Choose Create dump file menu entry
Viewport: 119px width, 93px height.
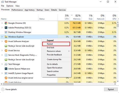pos(56,59)
